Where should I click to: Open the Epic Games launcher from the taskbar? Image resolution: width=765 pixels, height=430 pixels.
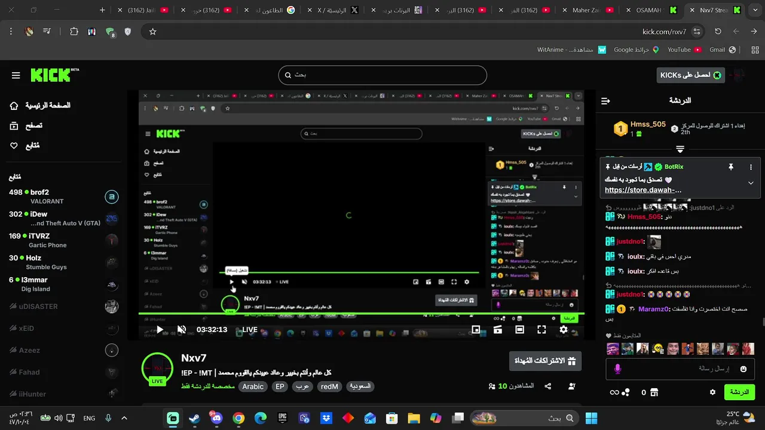[x=282, y=418]
